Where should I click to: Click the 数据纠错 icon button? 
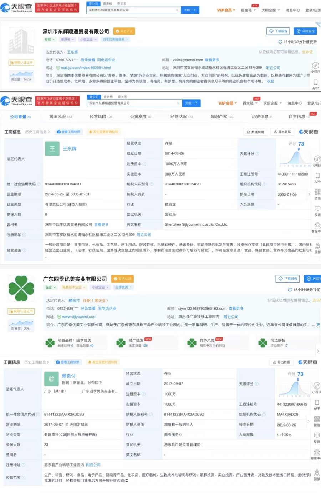(x=255, y=132)
